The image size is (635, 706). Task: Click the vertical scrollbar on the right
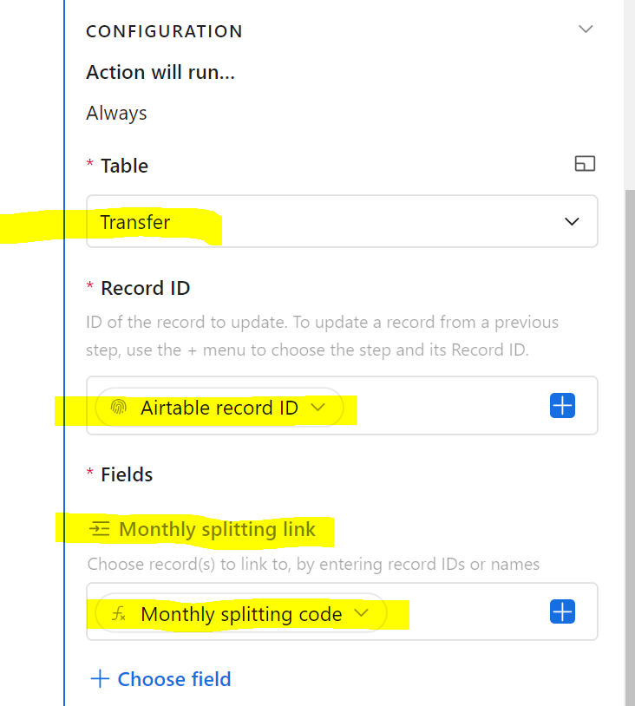click(x=630, y=446)
